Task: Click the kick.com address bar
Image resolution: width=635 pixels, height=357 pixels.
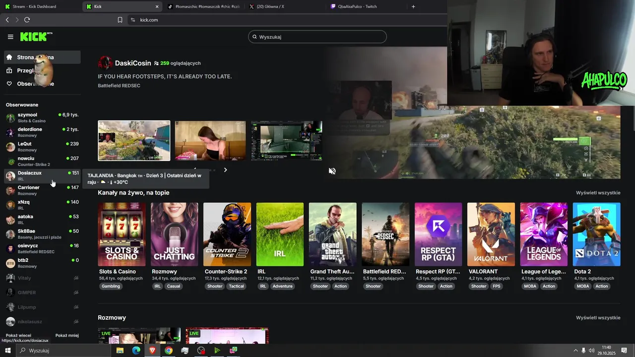Action: pos(288,20)
